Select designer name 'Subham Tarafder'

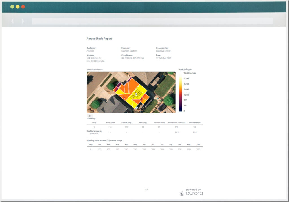pos(129,51)
